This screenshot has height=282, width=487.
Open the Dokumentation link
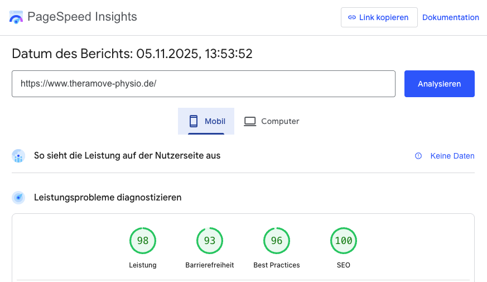click(450, 17)
